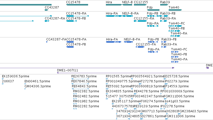The height and width of the screenshot is (120, 213).
Task: Select protein Tom40-PB
Action: pyautogui.click(x=175, y=57)
